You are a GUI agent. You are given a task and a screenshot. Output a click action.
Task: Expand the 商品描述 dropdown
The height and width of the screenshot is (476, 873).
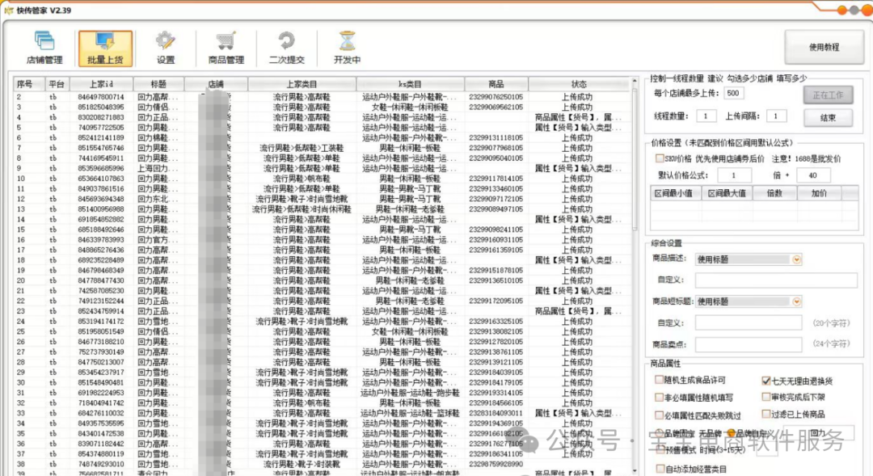796,259
